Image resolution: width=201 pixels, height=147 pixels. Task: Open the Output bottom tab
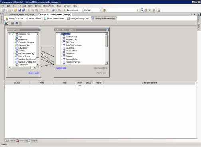33,141
